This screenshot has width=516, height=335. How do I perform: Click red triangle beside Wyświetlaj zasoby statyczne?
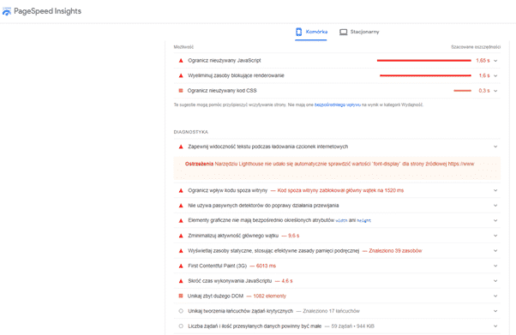181,251
